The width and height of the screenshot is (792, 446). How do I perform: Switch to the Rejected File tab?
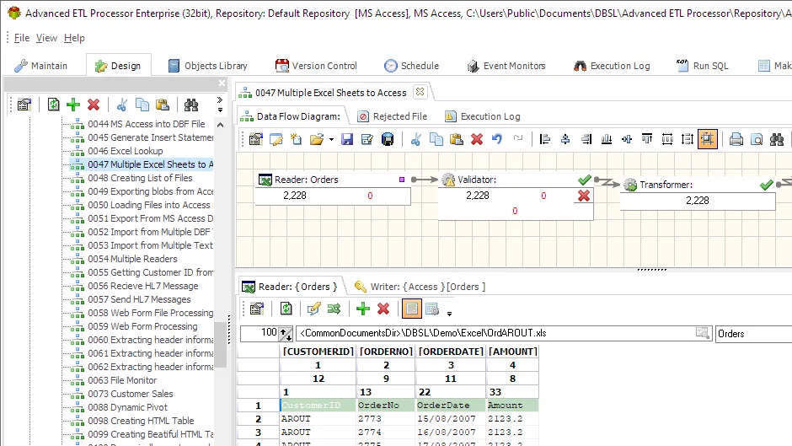coord(393,116)
